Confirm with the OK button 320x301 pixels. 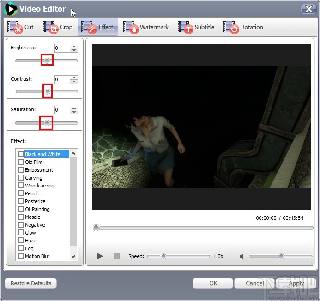tap(213, 283)
